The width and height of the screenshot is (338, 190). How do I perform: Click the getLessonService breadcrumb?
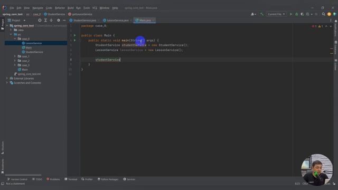point(80,14)
